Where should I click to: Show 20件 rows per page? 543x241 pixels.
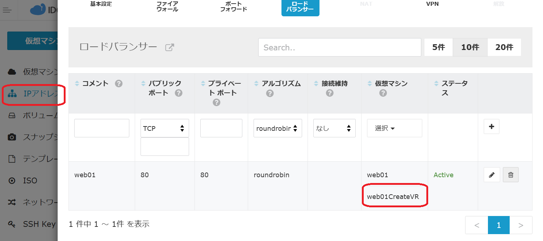[504, 47]
